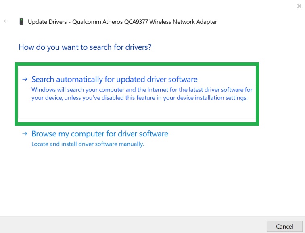The width and height of the screenshot is (305, 233).
Task: Click the network adapter device icon
Action: [x=21, y=22]
